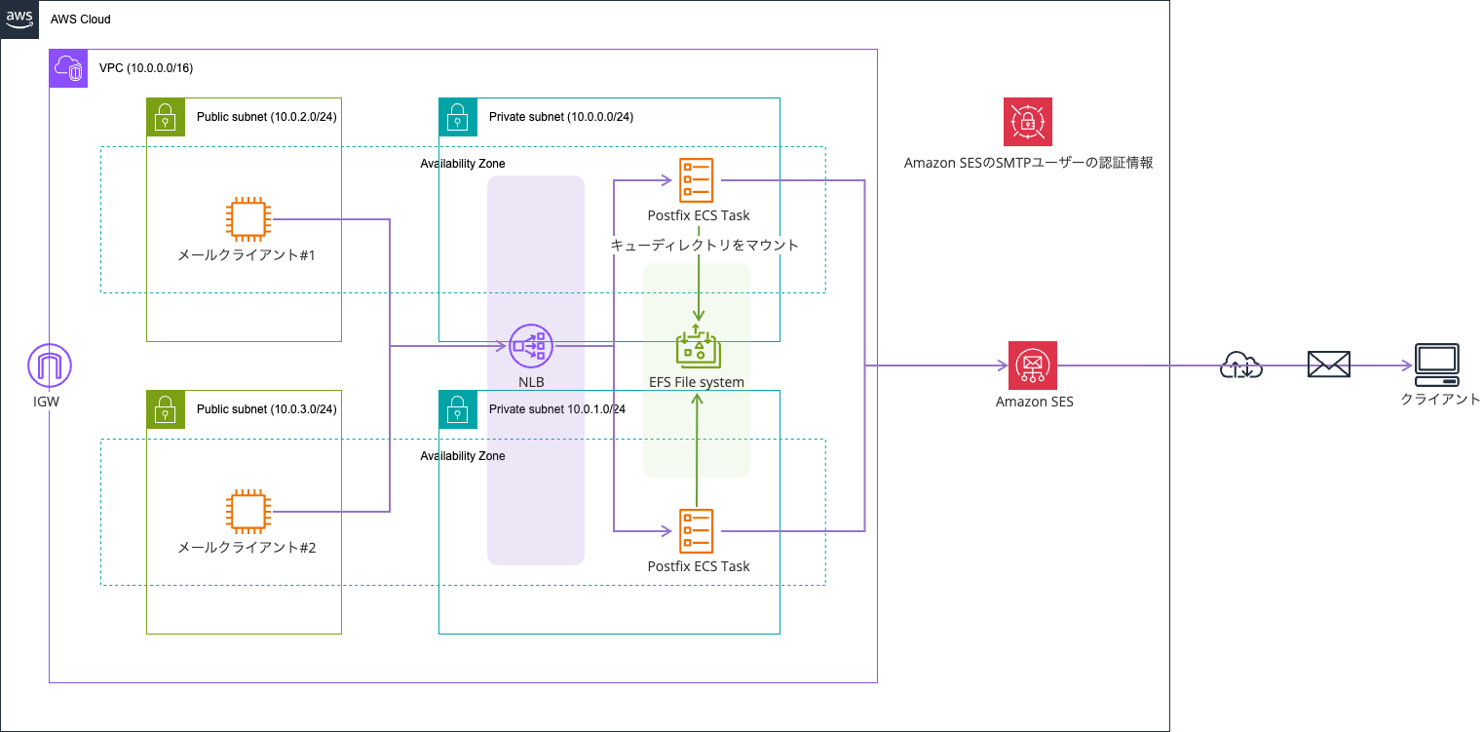1484x732 pixels.
Task: Click the SMTP credentials secret icon
Action: (1028, 122)
